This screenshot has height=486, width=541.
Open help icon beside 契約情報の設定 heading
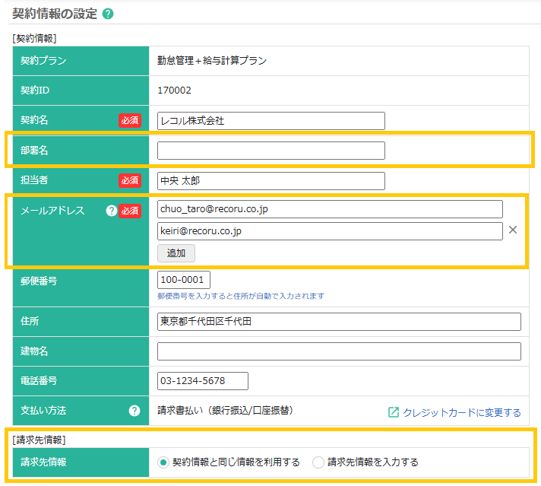[x=108, y=14]
